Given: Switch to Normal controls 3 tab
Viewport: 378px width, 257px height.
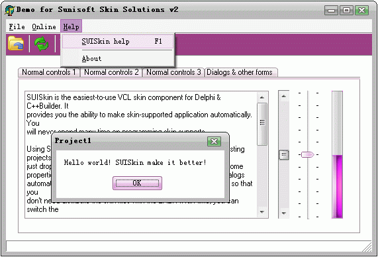Looking at the screenshot, I should [x=173, y=72].
